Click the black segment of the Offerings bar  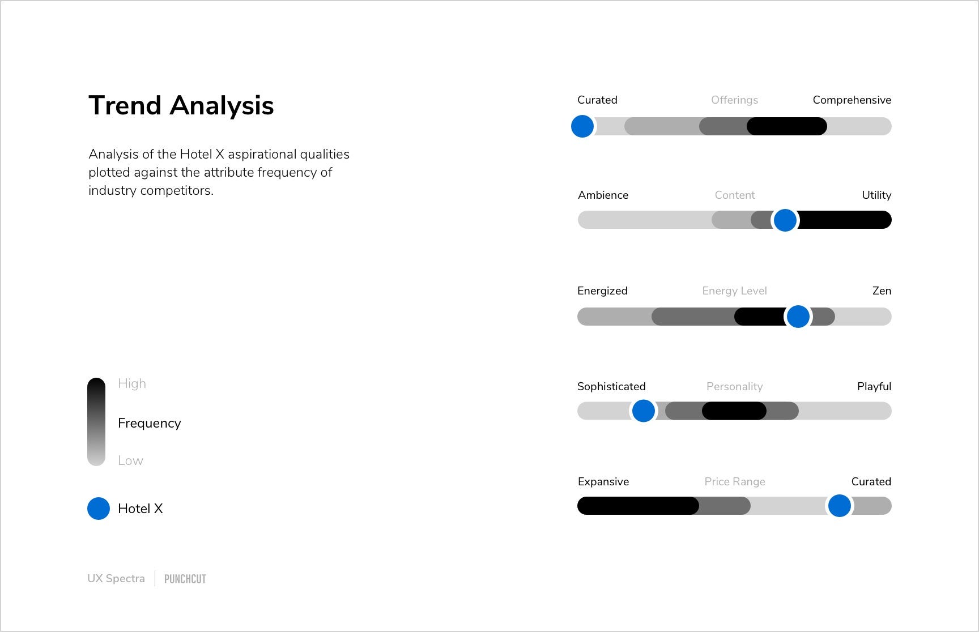[787, 126]
